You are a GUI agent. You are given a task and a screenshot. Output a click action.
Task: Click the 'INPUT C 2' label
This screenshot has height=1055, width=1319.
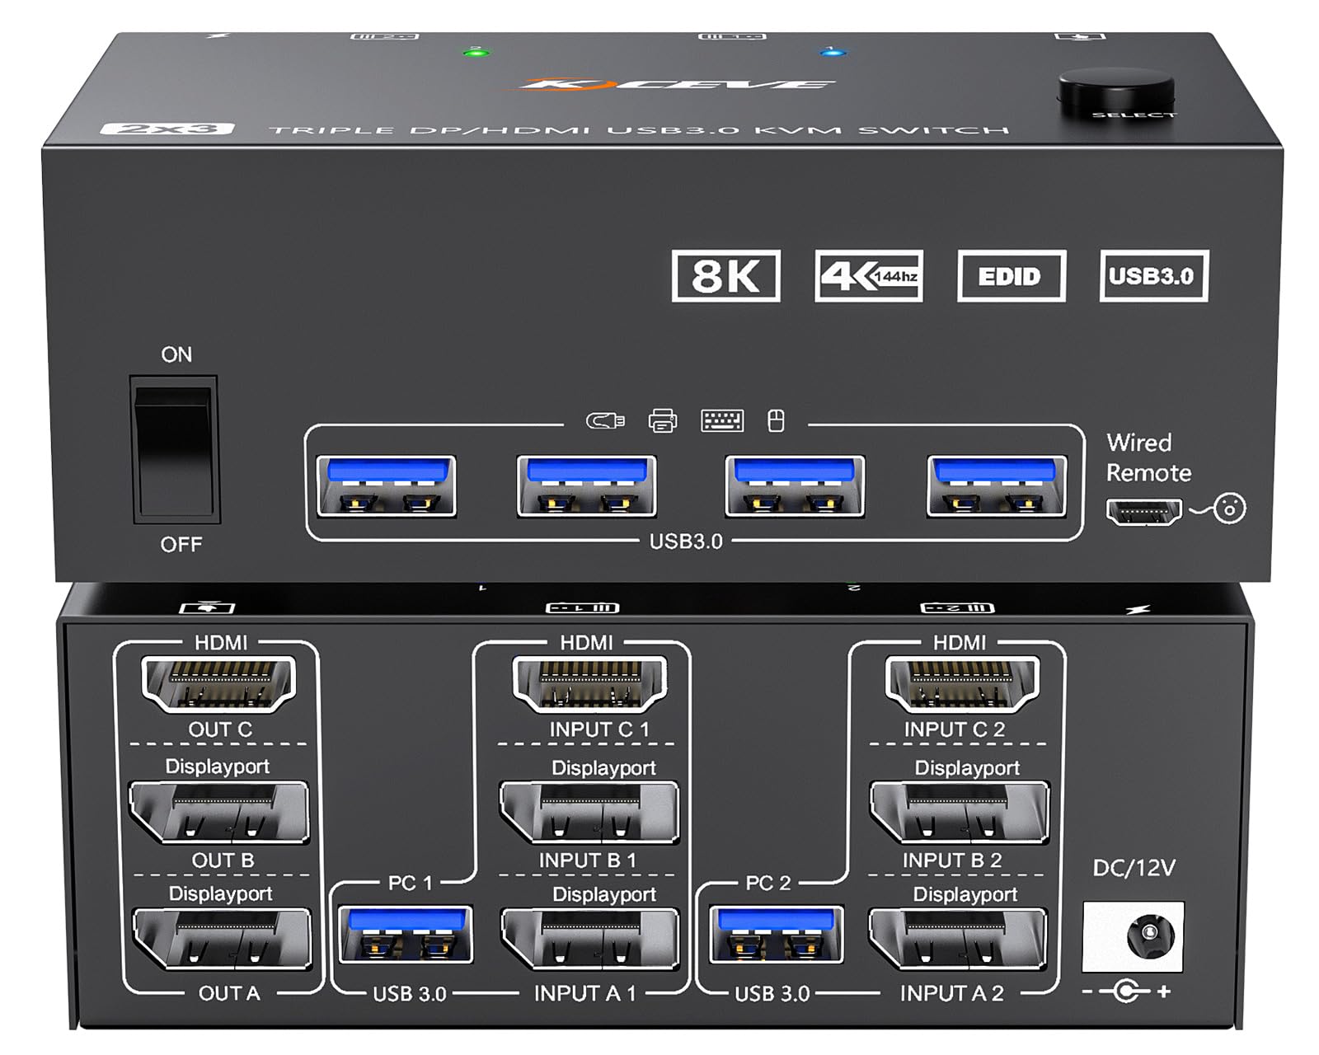click(x=955, y=729)
